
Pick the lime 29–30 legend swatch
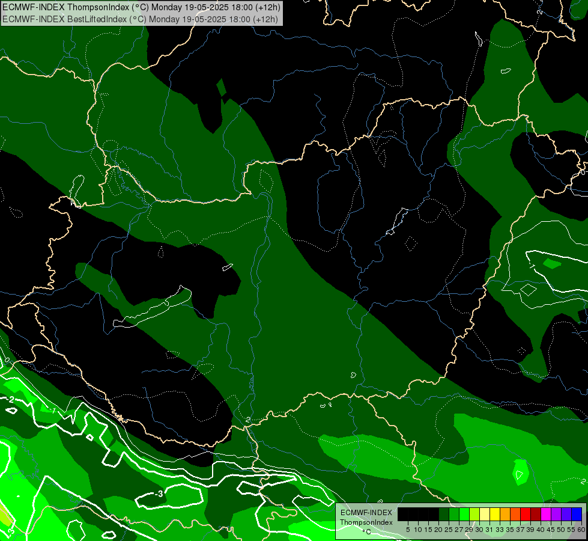[474, 515]
